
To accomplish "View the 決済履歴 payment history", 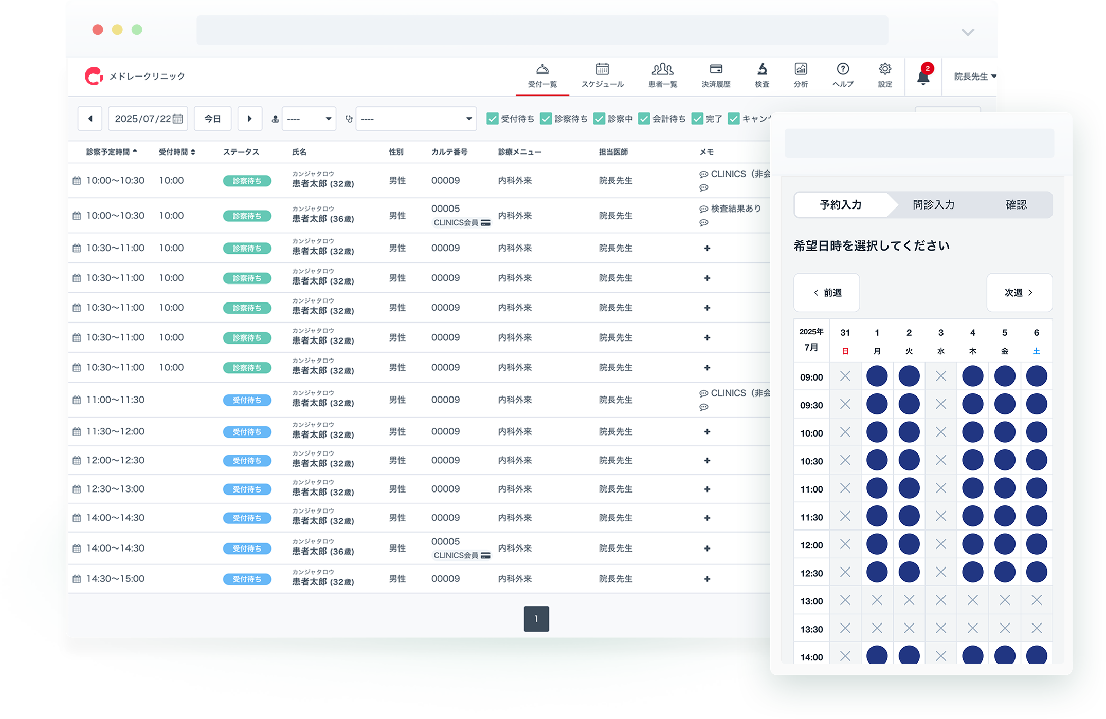I will coord(717,76).
